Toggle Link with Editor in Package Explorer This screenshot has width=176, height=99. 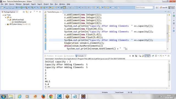[27, 12]
